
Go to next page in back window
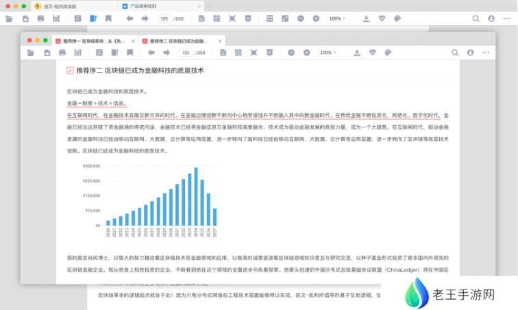145,18
